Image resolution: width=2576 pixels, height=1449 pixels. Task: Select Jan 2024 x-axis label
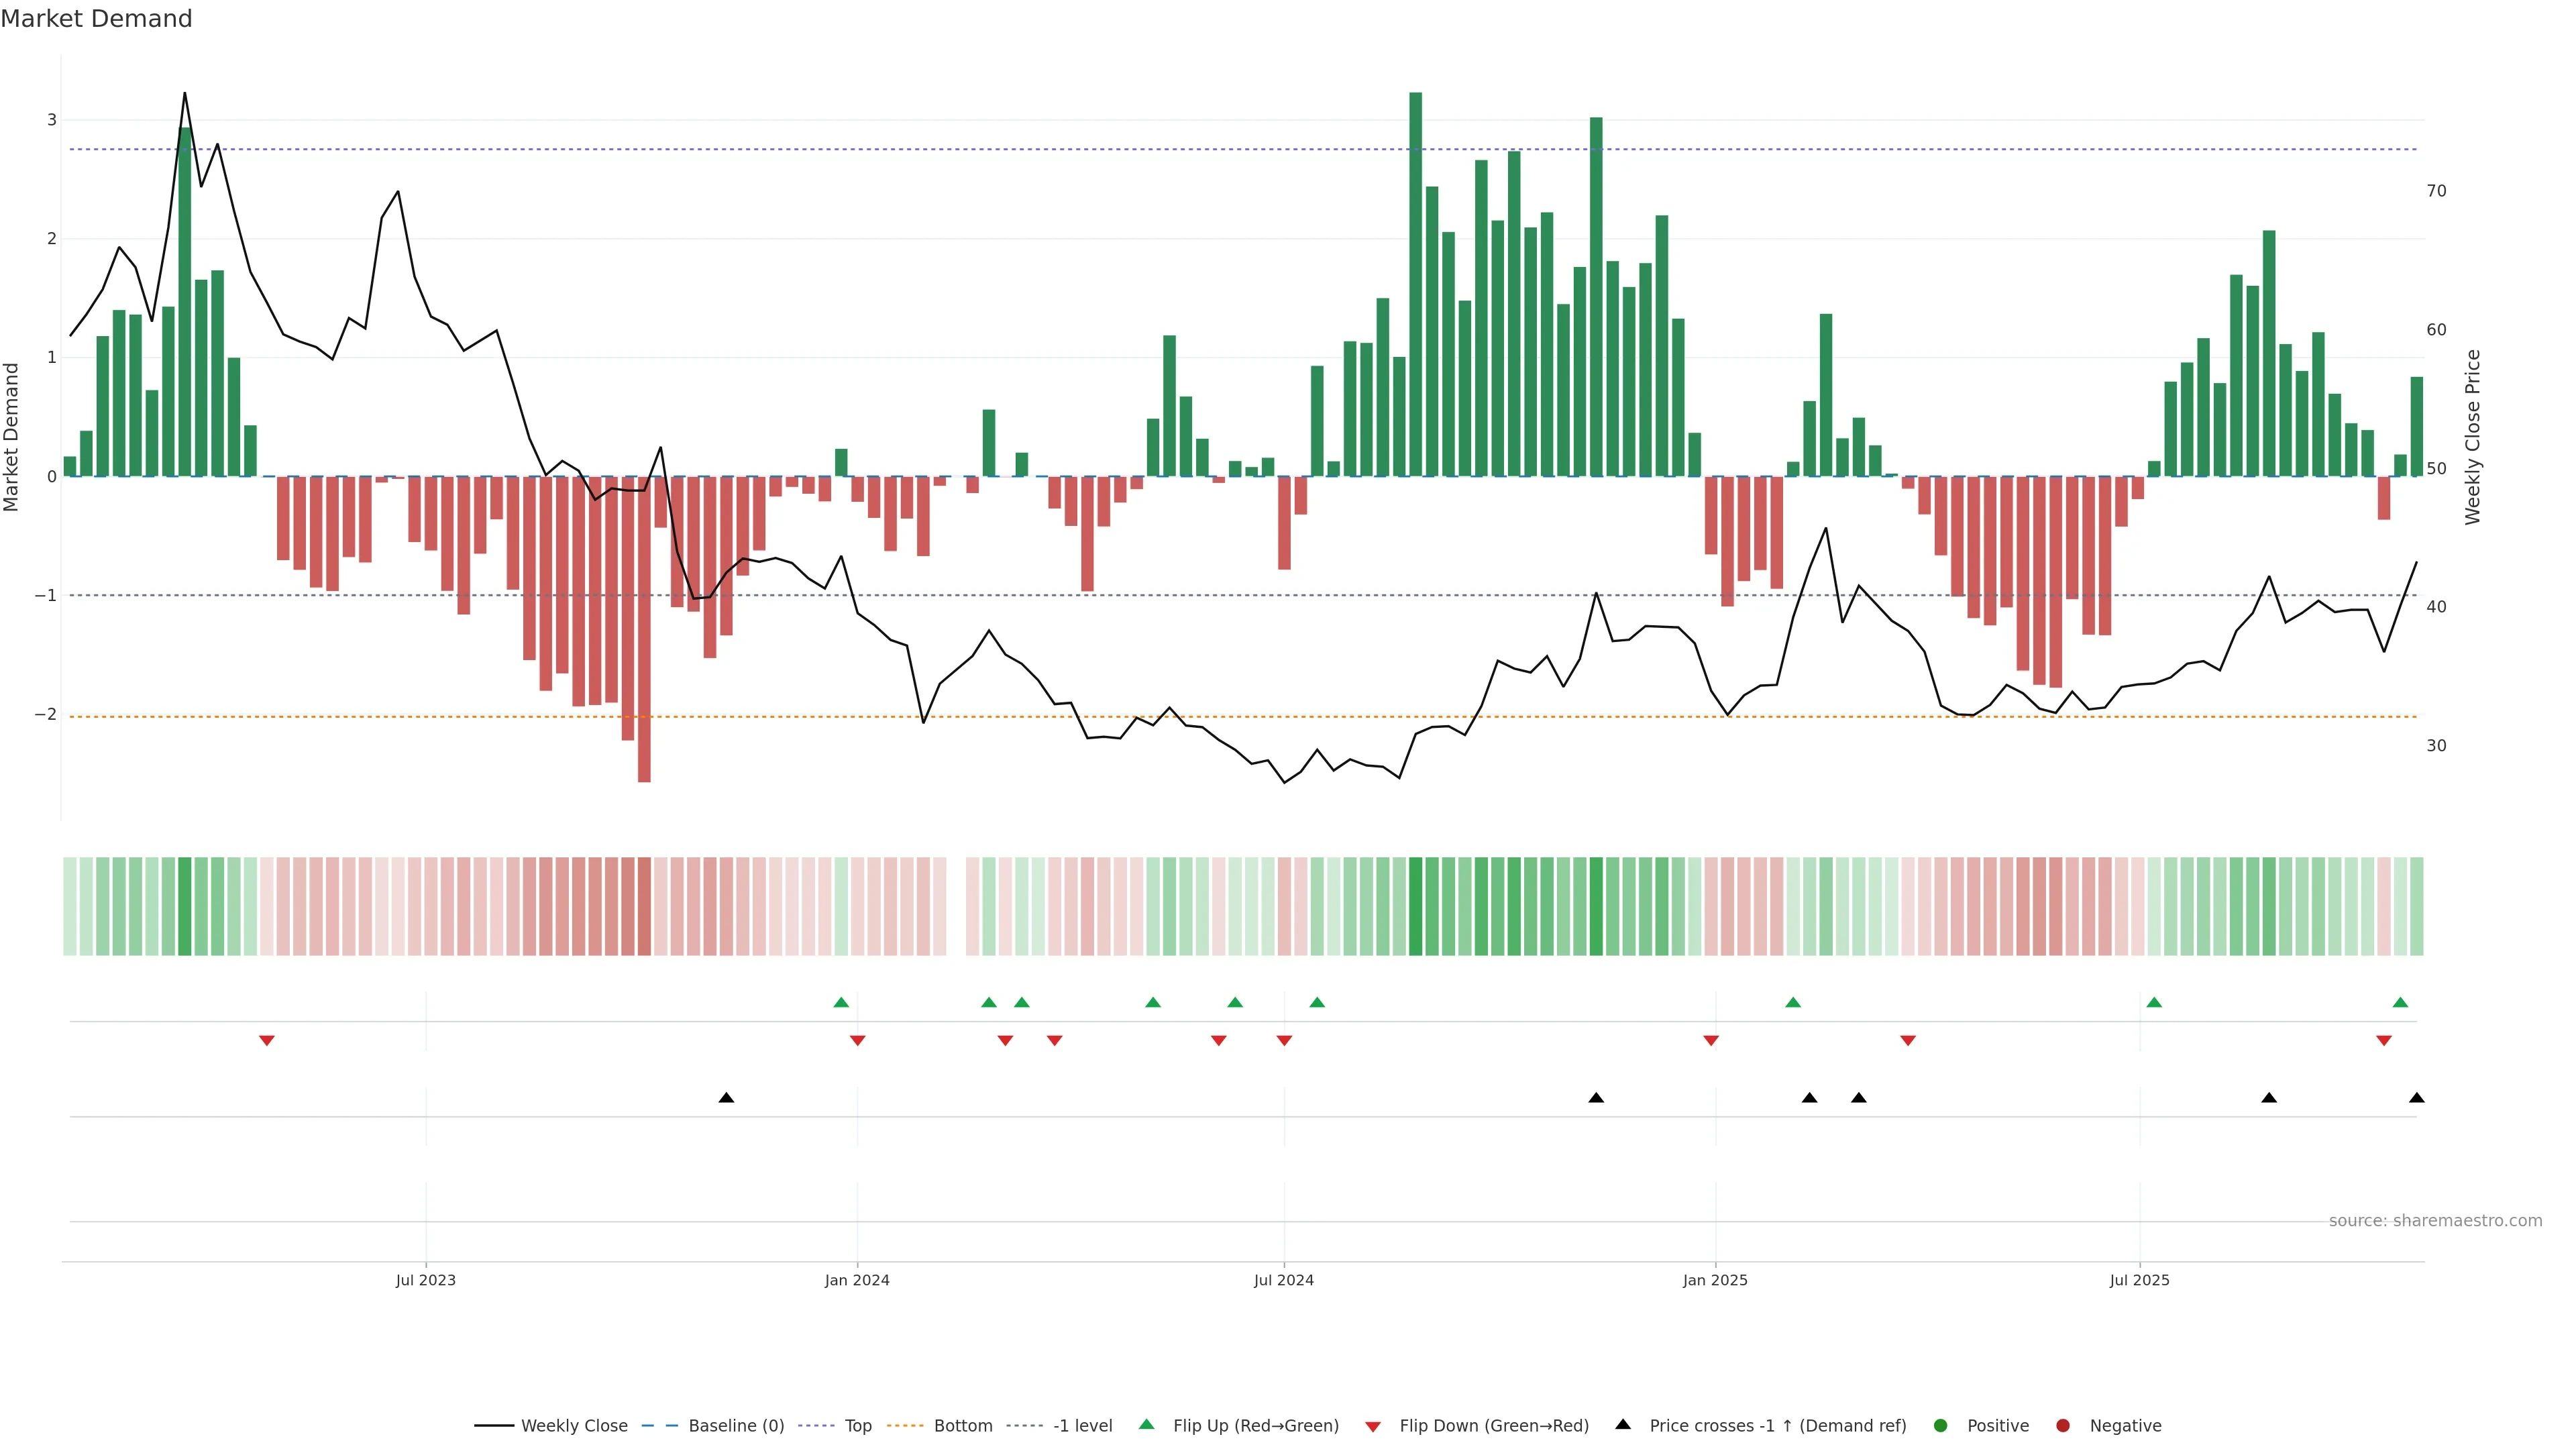[x=857, y=1281]
